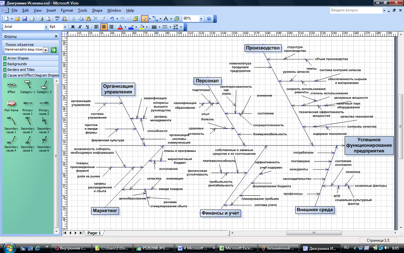Open the Shapes window toolbar icon

(136, 19)
